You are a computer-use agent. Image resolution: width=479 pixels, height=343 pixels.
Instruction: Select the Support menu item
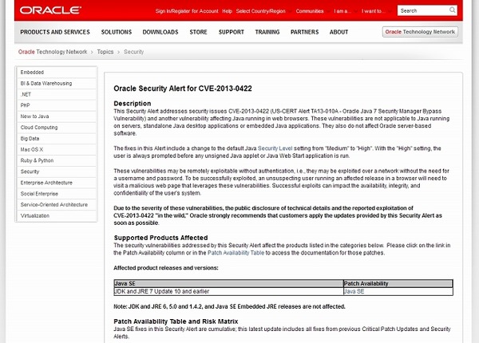pyautogui.click(x=231, y=32)
